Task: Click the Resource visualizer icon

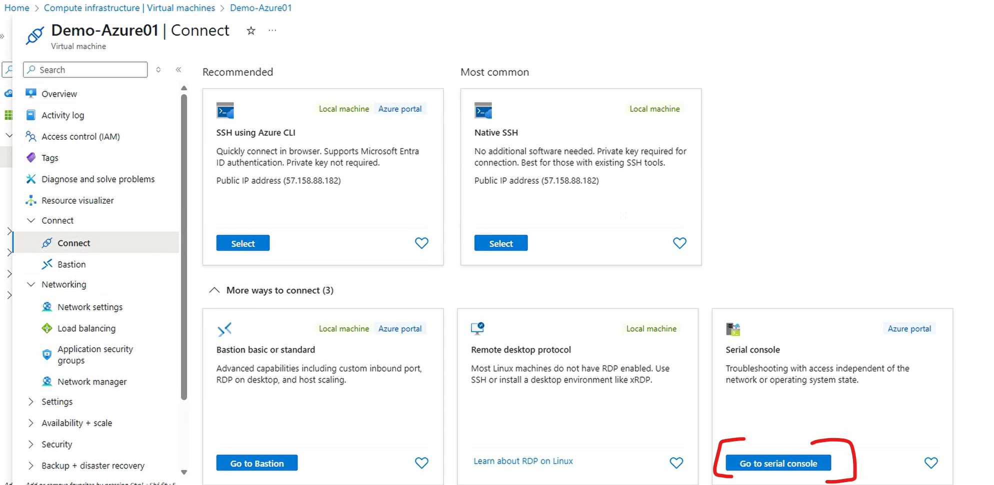Action: 31,200
